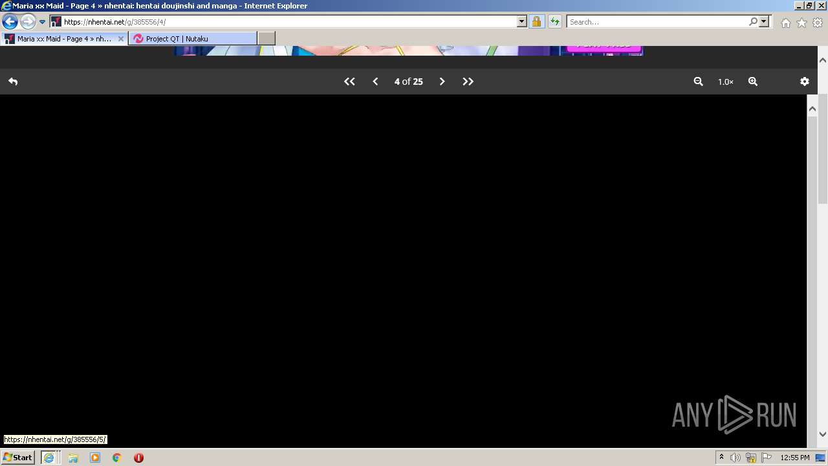This screenshot has height=466, width=828.
Task: Open the recent pages dropdown arrow
Action: pos(42,21)
